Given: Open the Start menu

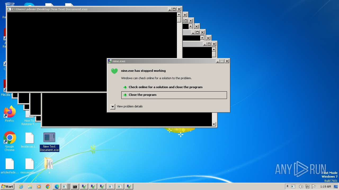Looking at the screenshot, I should [7, 187].
